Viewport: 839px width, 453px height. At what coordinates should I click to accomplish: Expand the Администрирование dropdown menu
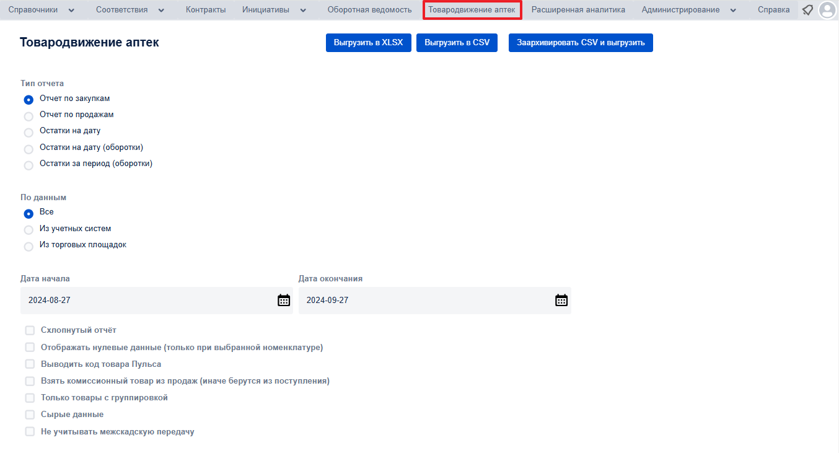tap(689, 10)
